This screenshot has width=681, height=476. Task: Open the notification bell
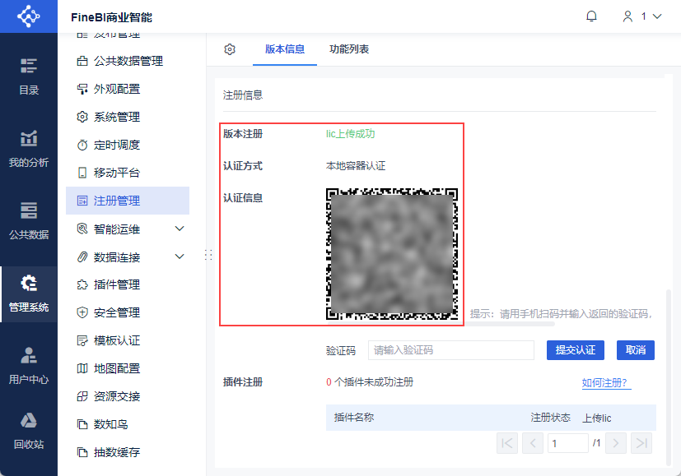(591, 16)
